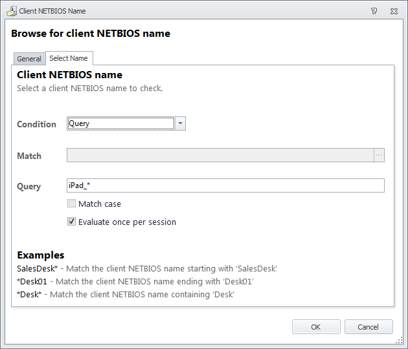Click the 'Match case' label text

(x=100, y=204)
